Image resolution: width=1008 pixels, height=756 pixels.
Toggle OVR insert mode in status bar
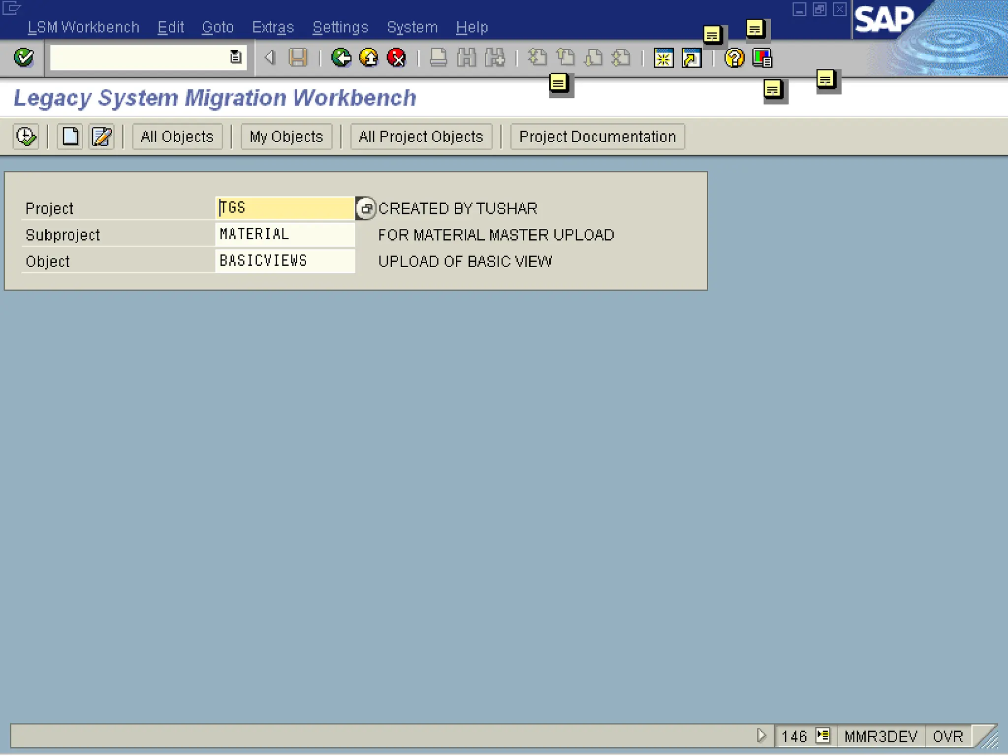947,737
